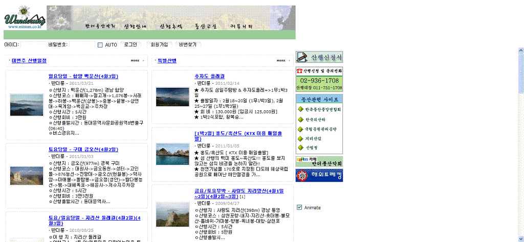524x242 pixels.
Task: Open the [1박2일] 홍도/흑산도 KTX post
Action: (x=238, y=136)
